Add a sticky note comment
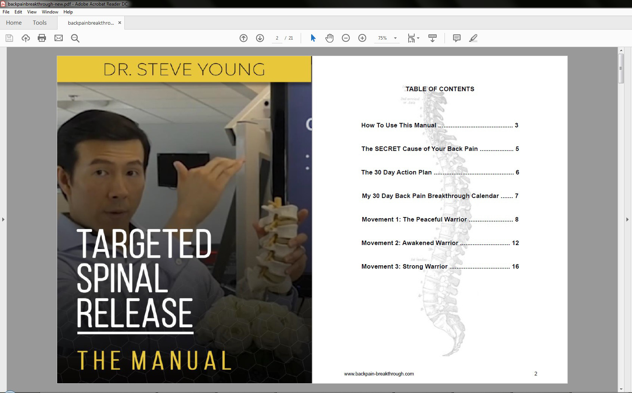The height and width of the screenshot is (393, 632). point(456,38)
